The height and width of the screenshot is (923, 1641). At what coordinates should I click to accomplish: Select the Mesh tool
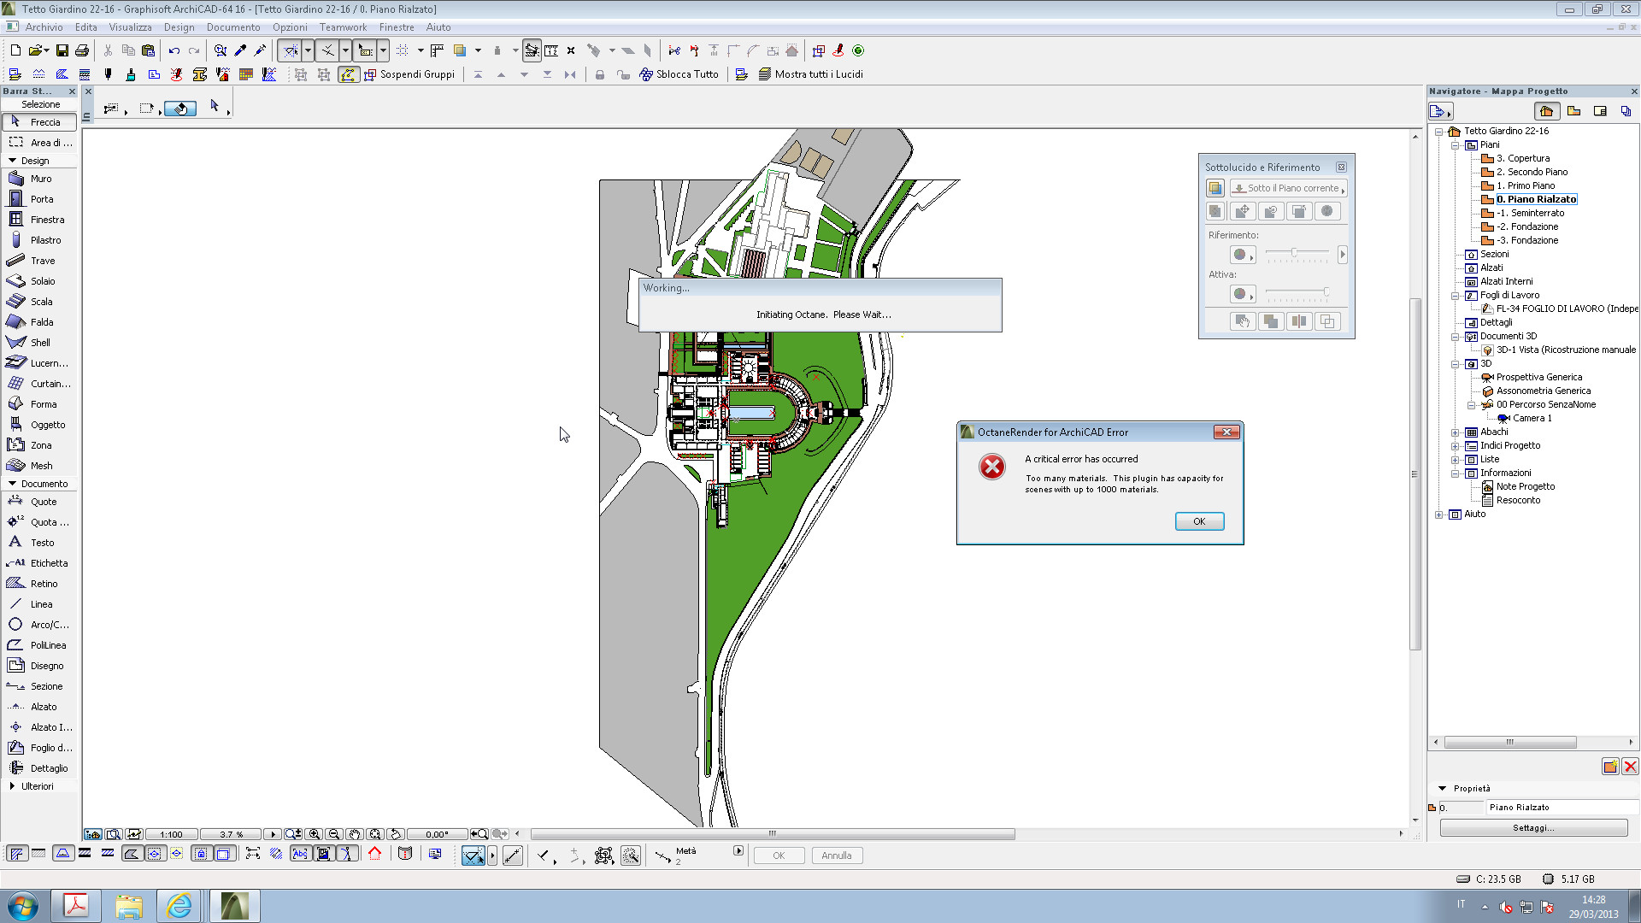tap(39, 466)
